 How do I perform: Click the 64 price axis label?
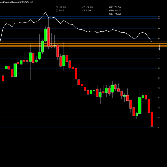pos(159,19)
